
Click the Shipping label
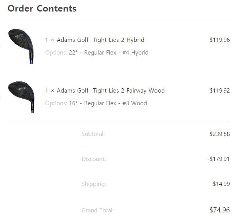tap(93, 184)
